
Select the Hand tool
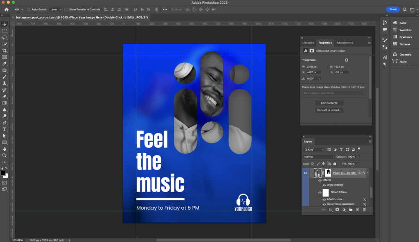(x=5, y=149)
